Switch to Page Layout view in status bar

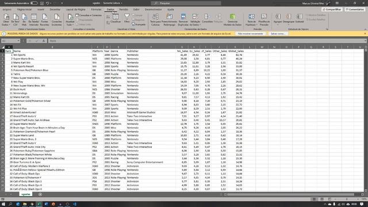coord(322,199)
